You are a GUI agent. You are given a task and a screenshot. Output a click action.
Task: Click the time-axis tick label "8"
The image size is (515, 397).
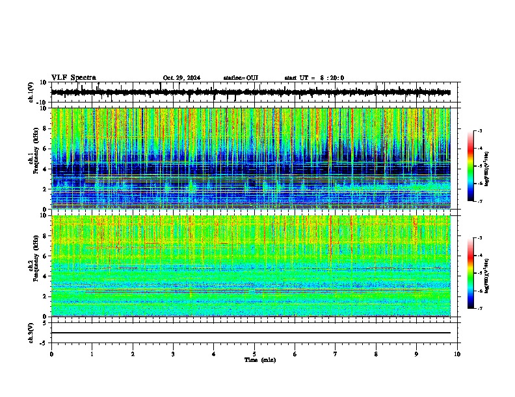click(376, 354)
